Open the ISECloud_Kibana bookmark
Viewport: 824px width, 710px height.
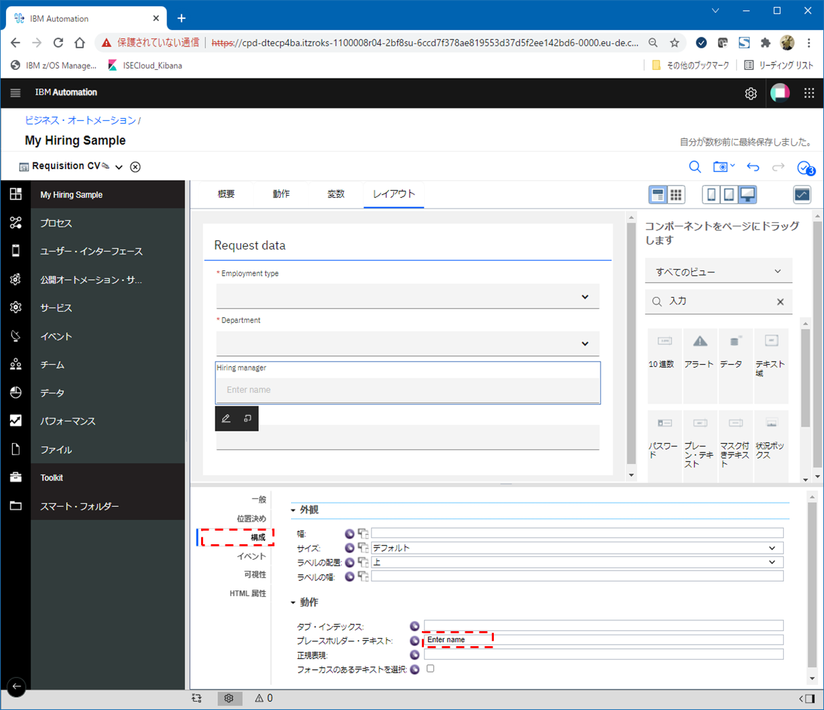coord(145,65)
